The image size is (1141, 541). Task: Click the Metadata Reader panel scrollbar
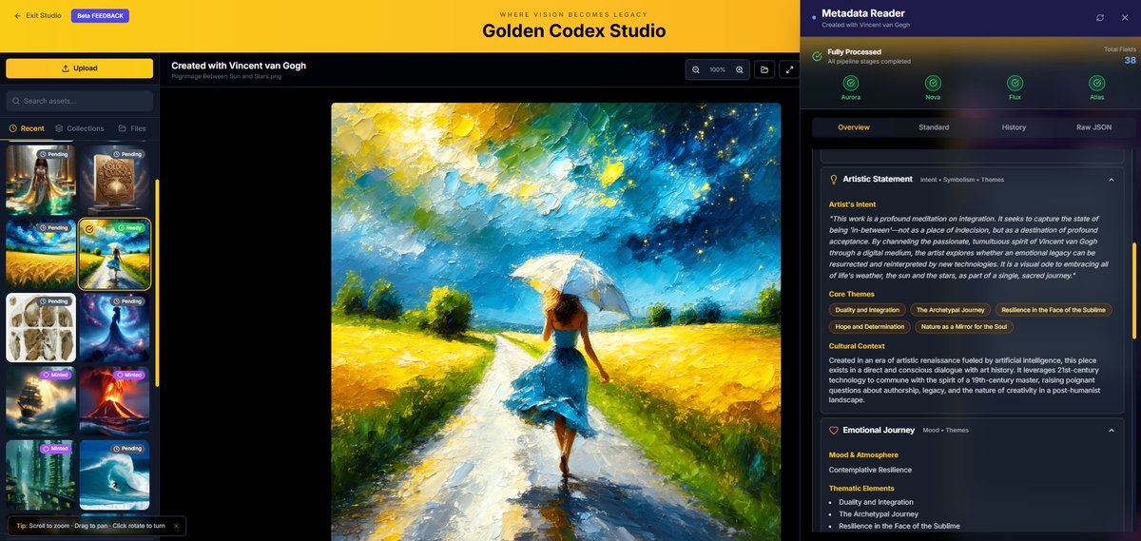coord(1134,290)
